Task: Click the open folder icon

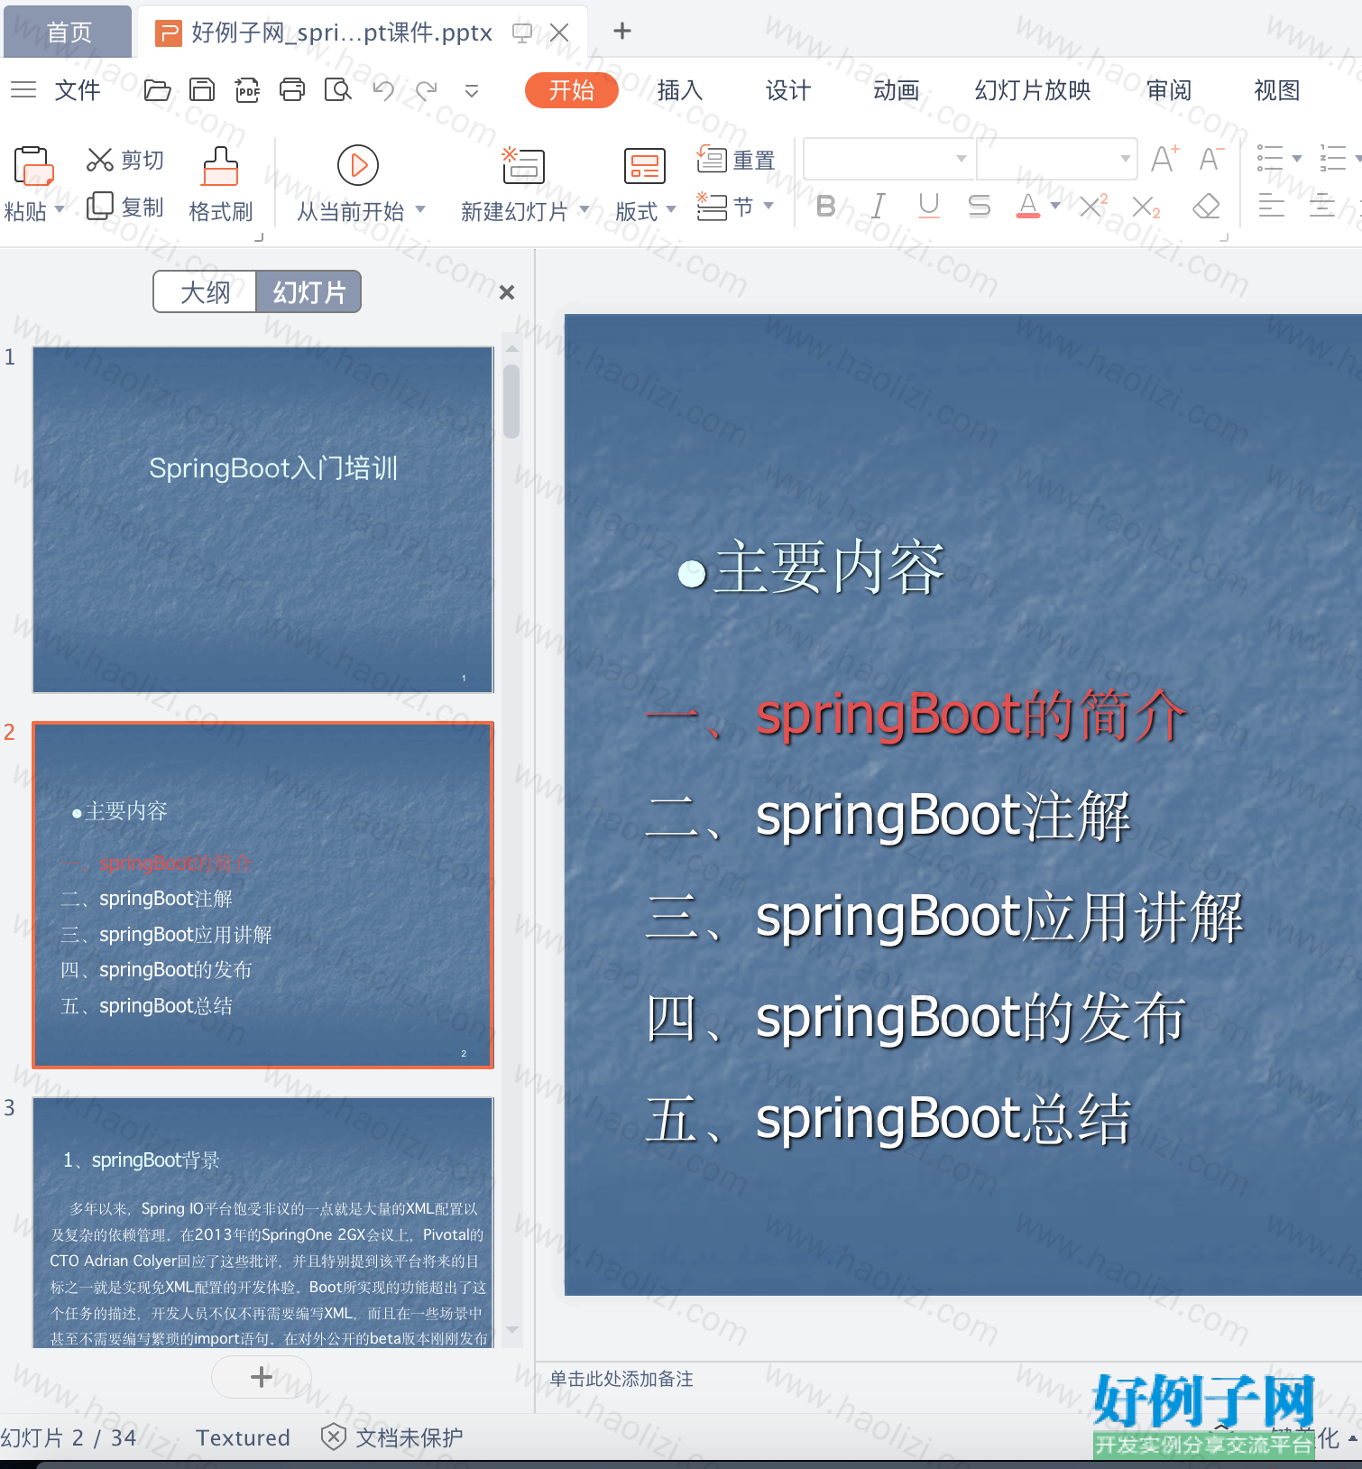Action: click(157, 90)
